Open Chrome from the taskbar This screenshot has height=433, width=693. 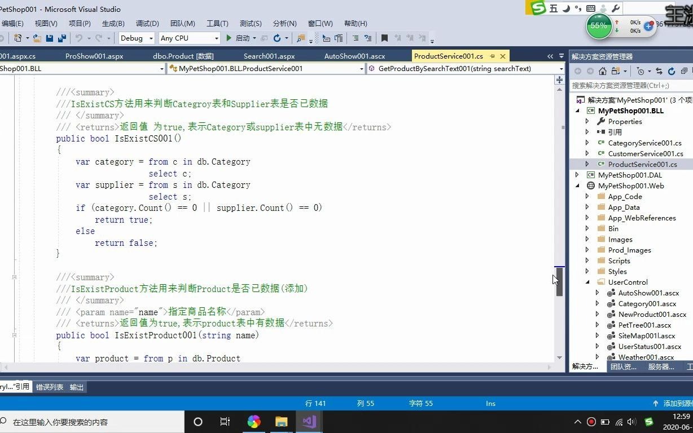254,422
